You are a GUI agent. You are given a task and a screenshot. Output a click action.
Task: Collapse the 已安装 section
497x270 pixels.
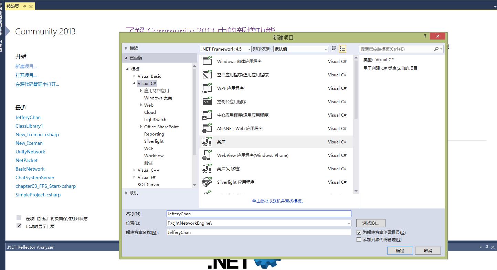pos(126,58)
